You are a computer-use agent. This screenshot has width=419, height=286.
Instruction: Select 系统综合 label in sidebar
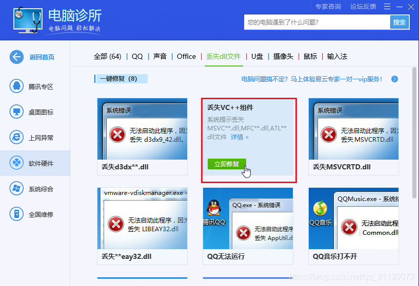click(41, 189)
